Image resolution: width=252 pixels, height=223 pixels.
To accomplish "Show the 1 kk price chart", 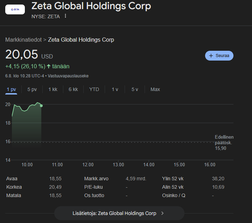I will coord(53,89).
